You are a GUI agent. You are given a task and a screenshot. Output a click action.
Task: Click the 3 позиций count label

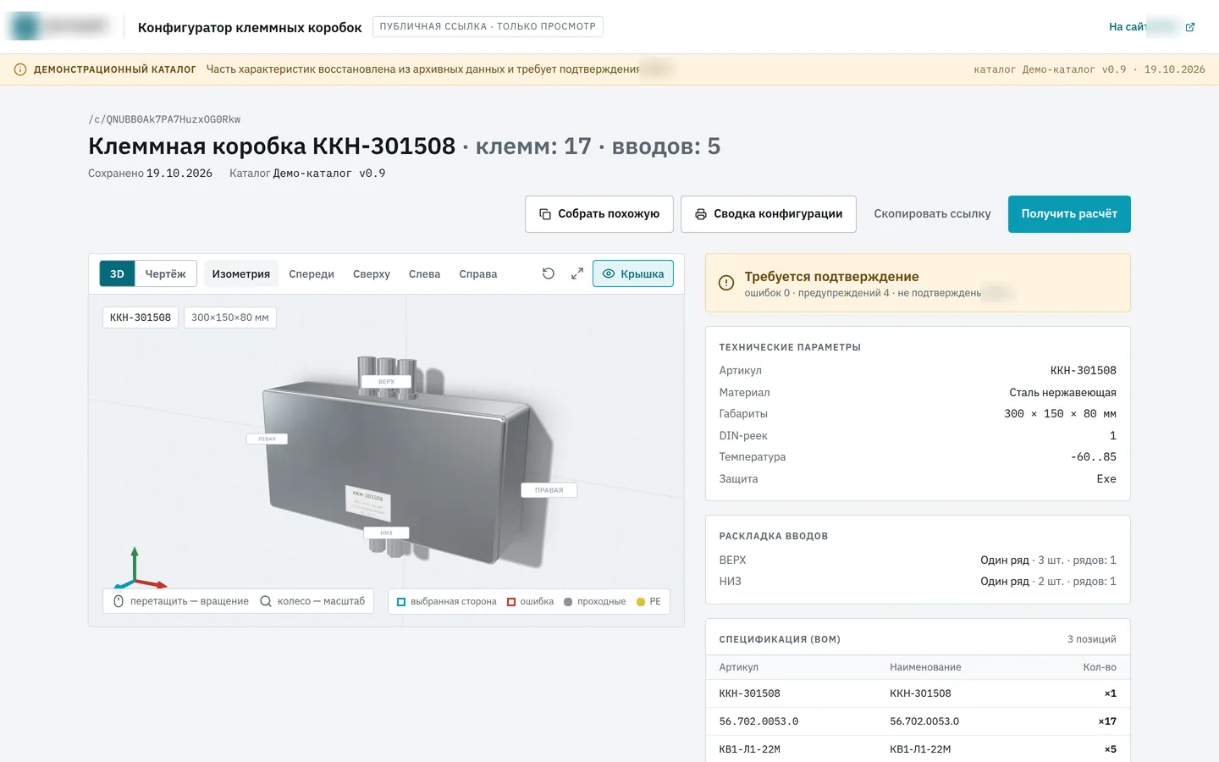tap(1091, 639)
